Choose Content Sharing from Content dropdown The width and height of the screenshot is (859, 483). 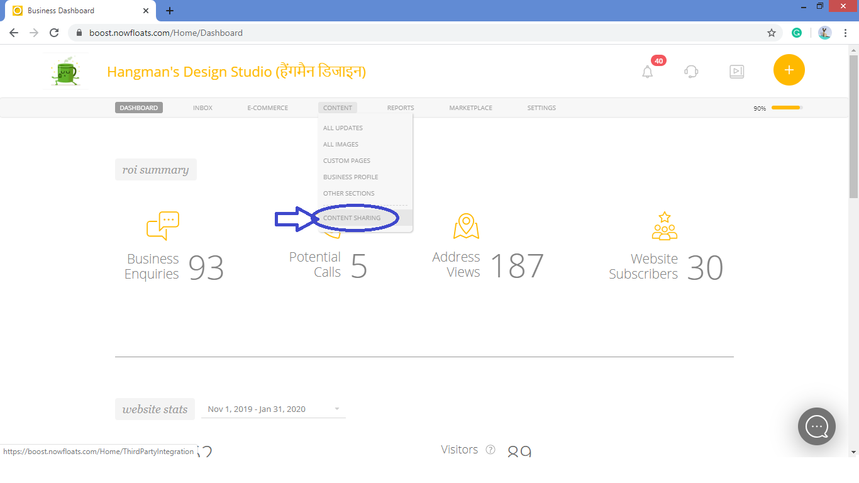pyautogui.click(x=365, y=218)
